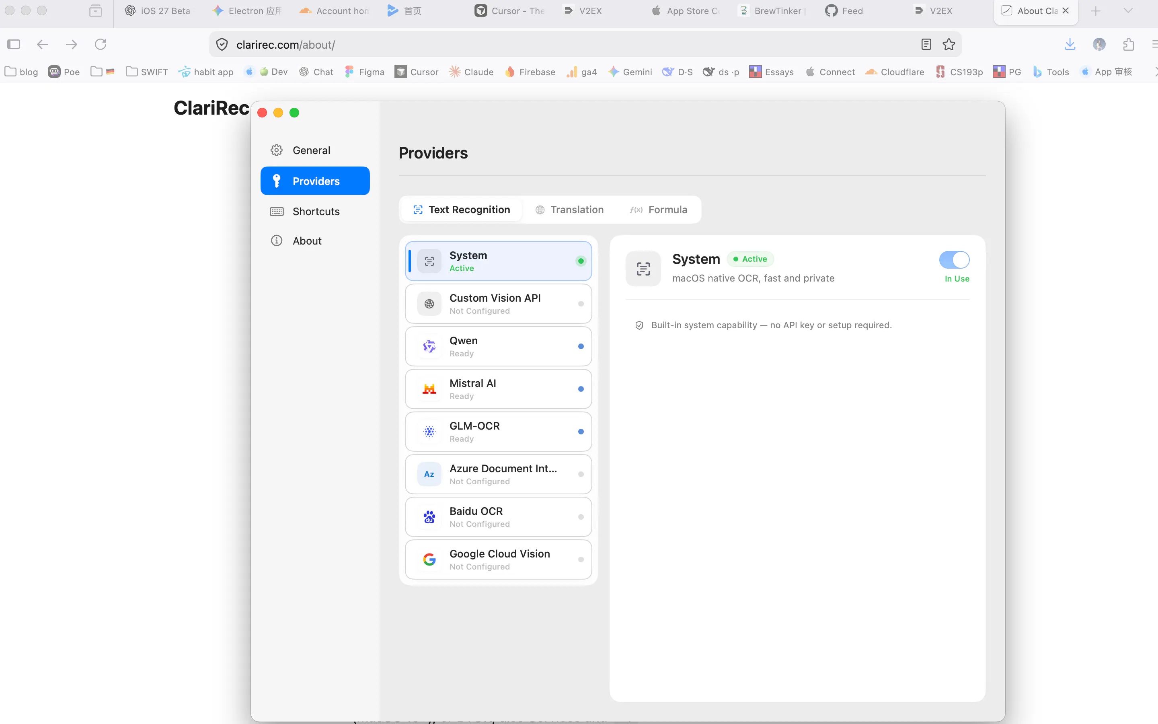Click the large System icon in detail panel
The width and height of the screenshot is (1158, 724).
coord(643,269)
